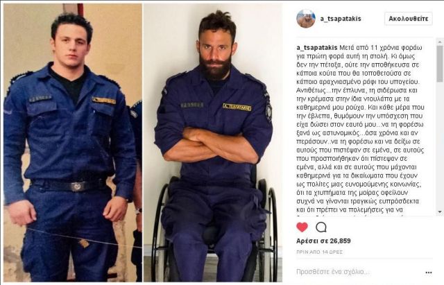Like the post with the heart icon
This screenshot has width=444, height=285.
click(x=302, y=227)
